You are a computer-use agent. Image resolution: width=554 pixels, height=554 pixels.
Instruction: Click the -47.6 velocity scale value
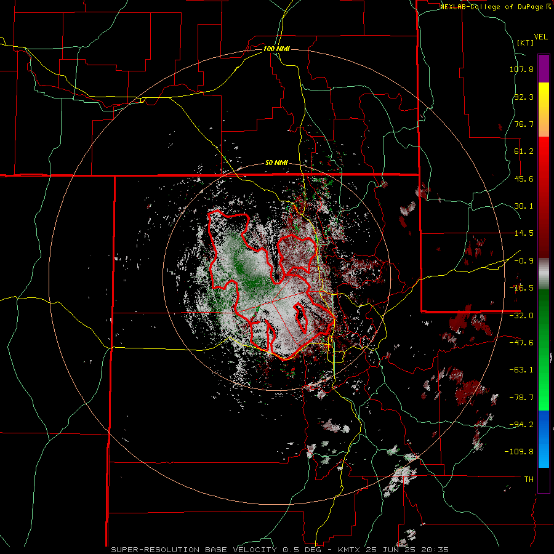pyautogui.click(x=521, y=343)
